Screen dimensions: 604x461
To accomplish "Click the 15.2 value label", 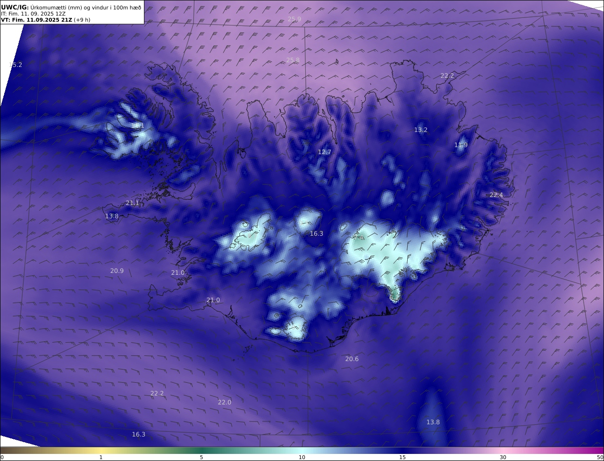I will (x=16, y=65).
